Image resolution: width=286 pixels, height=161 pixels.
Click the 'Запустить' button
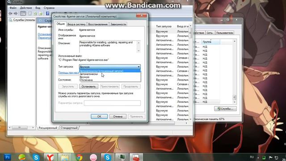click(x=68, y=86)
